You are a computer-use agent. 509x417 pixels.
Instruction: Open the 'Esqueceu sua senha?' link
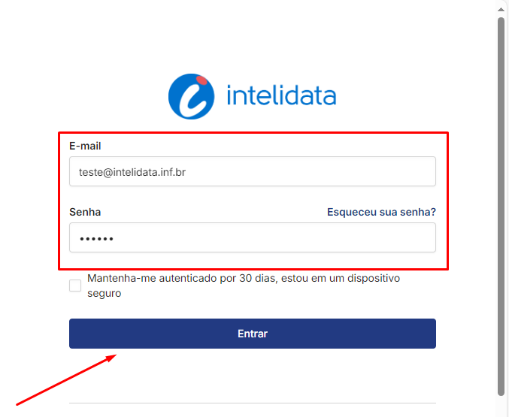click(x=381, y=212)
